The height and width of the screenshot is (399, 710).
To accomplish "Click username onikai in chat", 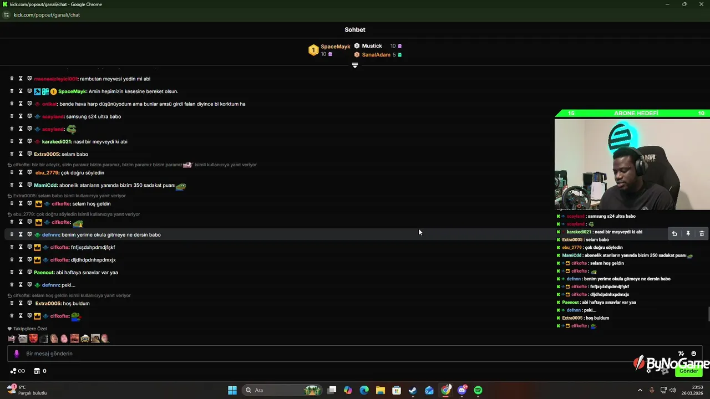I will pos(50,104).
